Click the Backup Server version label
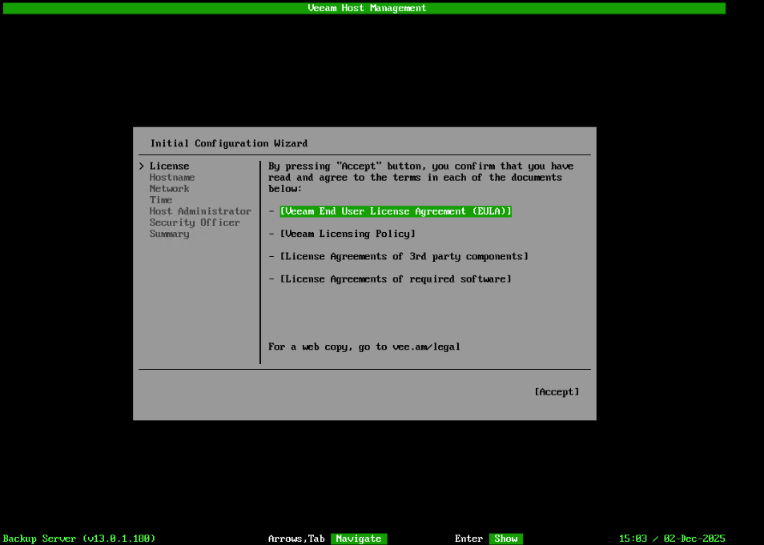764x545 pixels. pyautogui.click(x=78, y=538)
